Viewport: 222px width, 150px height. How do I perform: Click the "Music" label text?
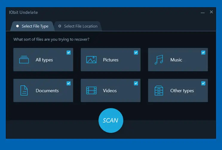176,60
